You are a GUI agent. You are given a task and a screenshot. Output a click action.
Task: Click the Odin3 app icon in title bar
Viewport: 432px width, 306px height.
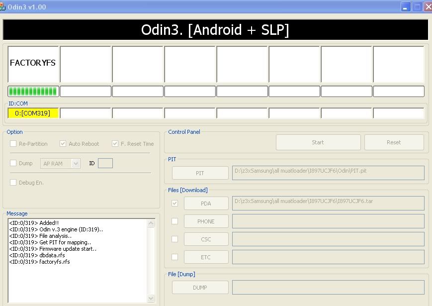pos(2,7)
